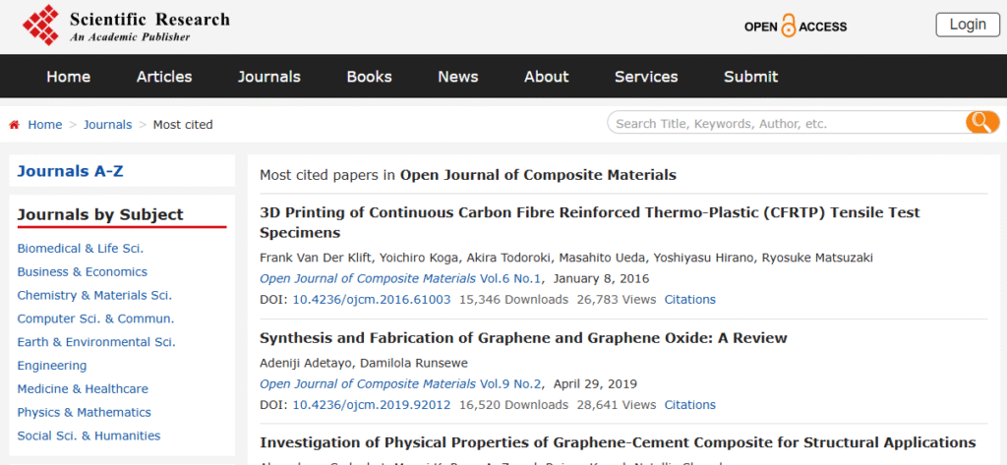Click the 16,520 Downloads text
The width and height of the screenshot is (1007, 465).
point(513,405)
